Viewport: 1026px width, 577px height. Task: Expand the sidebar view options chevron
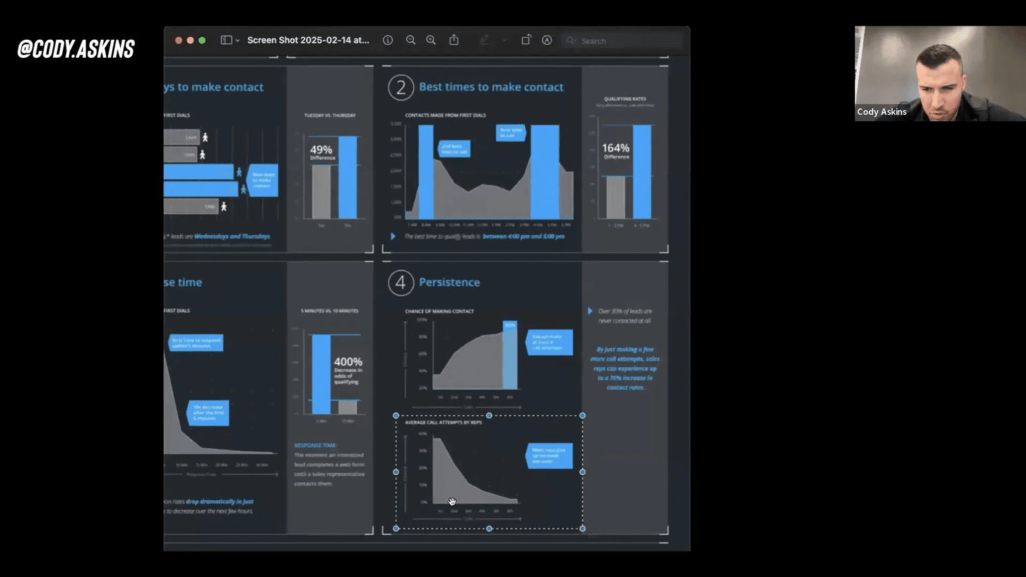(x=238, y=40)
